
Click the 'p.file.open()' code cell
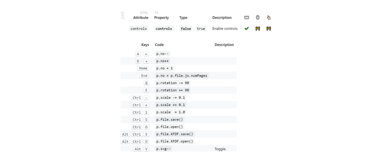[x=170, y=127]
